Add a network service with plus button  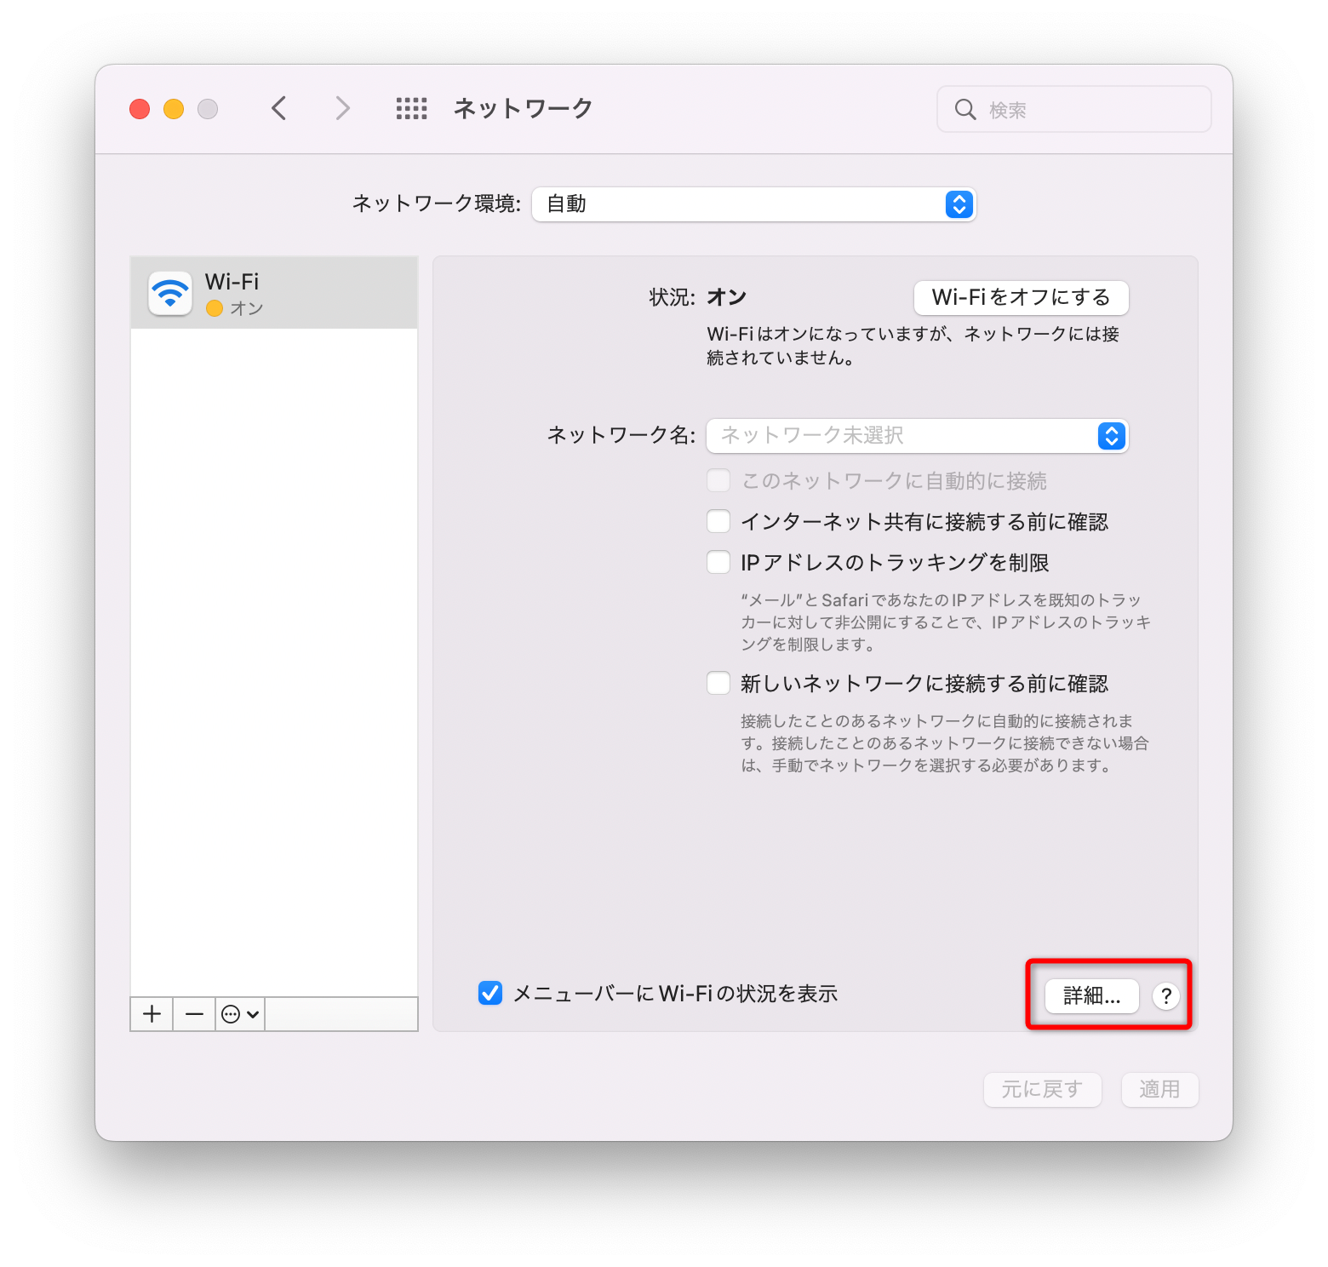tap(152, 1014)
